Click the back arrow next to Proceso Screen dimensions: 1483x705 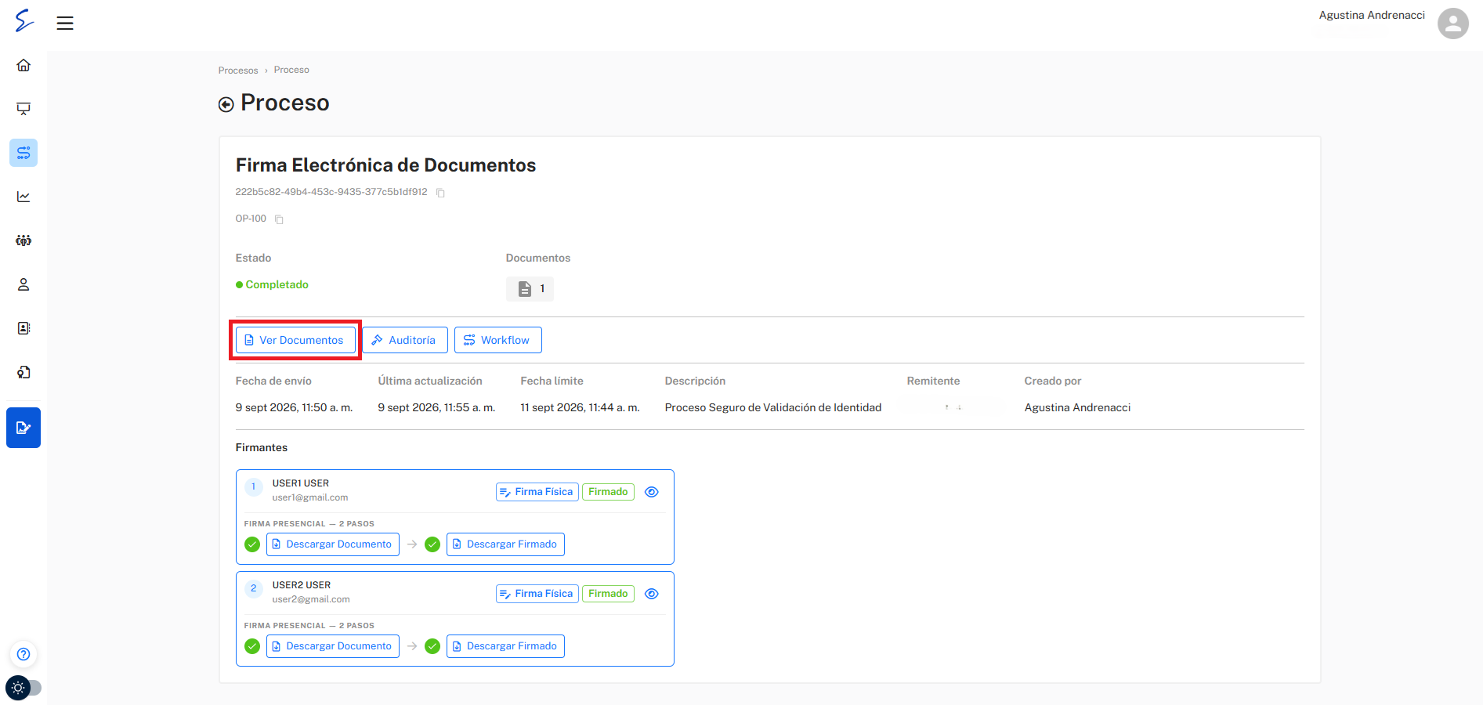226,104
